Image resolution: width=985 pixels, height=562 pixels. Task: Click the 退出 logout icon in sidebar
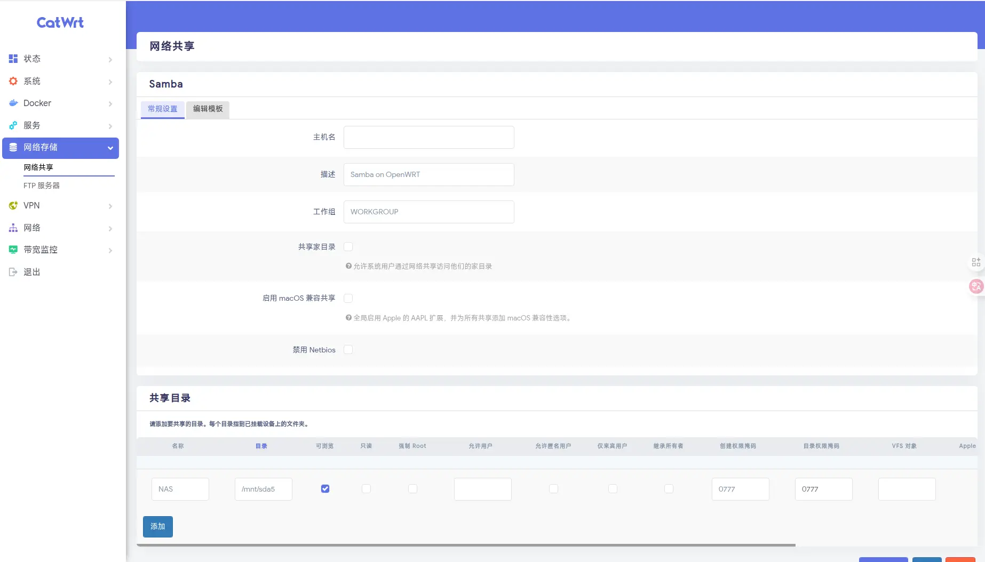click(13, 272)
